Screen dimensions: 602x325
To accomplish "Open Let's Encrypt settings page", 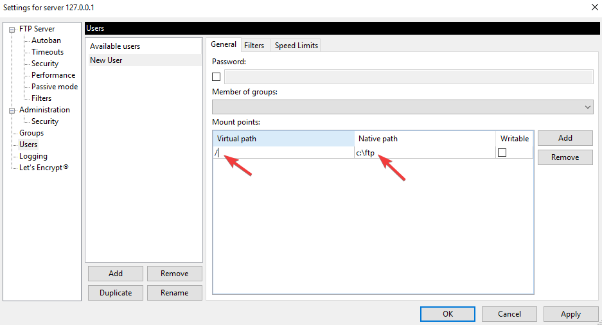I will coord(44,167).
